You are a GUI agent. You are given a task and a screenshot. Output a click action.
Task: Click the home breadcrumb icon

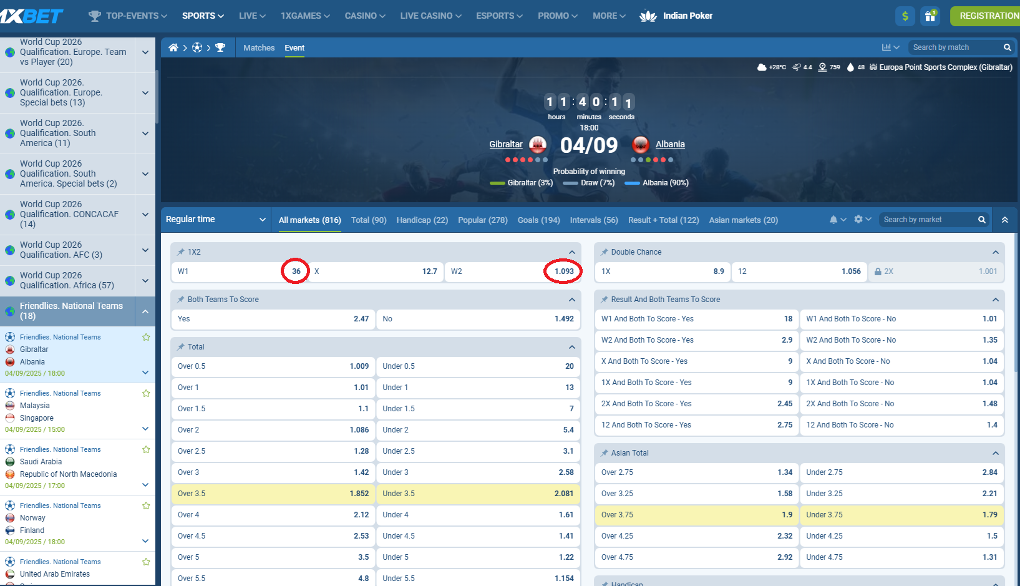[x=173, y=47]
